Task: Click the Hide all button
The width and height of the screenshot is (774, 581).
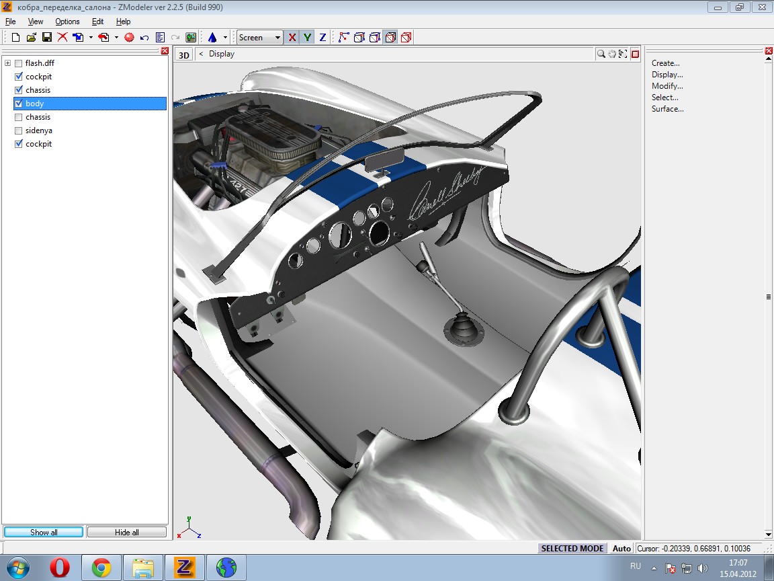Action: click(126, 532)
